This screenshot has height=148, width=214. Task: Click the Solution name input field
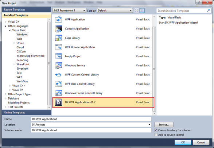(x=91, y=130)
